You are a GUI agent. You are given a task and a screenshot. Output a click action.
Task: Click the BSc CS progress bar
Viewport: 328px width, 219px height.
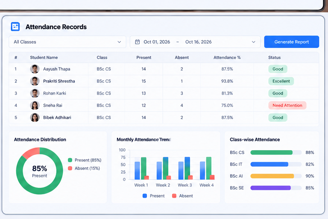[276, 152]
